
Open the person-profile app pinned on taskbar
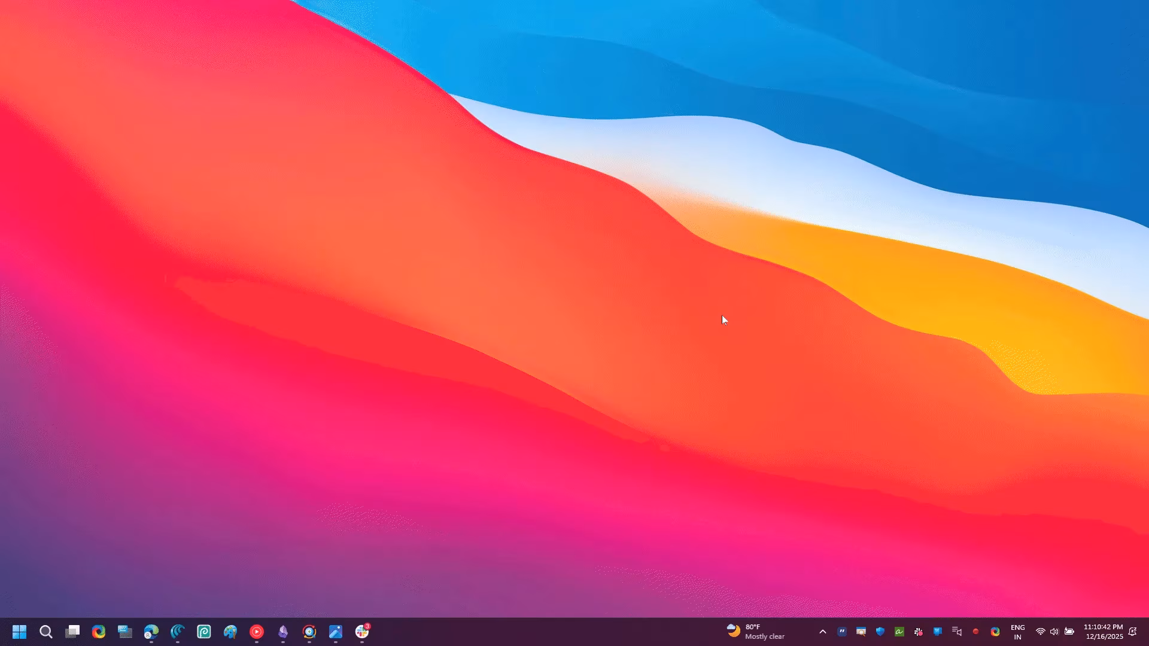coord(151,632)
